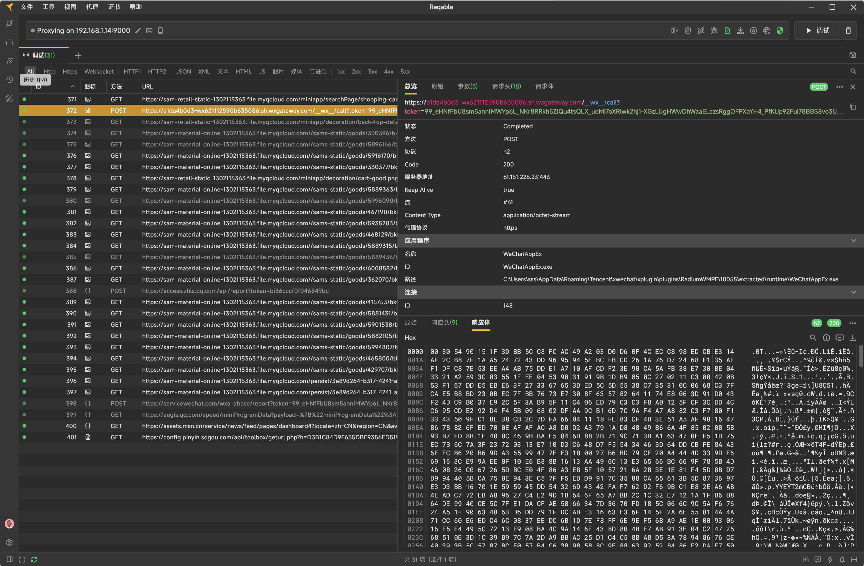
Task: Collapse the 应用程序 section
Action: [x=853, y=241]
